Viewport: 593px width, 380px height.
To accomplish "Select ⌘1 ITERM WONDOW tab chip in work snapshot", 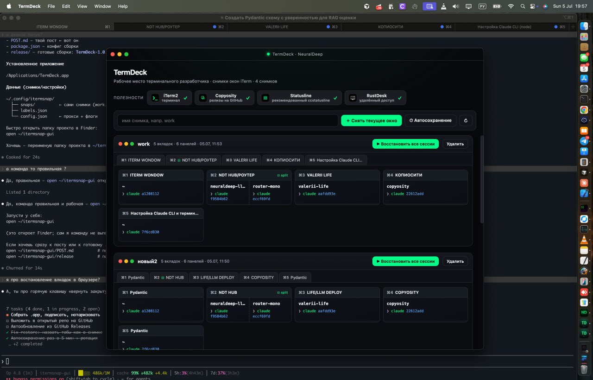I will coord(141,160).
